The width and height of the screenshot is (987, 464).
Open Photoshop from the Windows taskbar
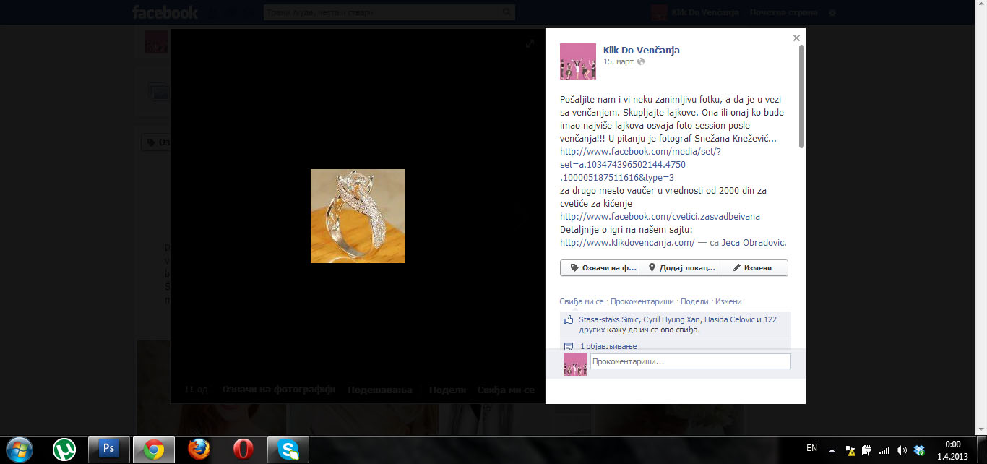coord(109,449)
